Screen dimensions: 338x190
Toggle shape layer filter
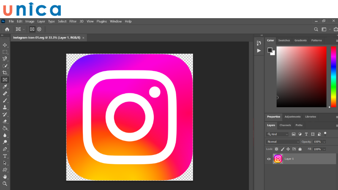313,134
